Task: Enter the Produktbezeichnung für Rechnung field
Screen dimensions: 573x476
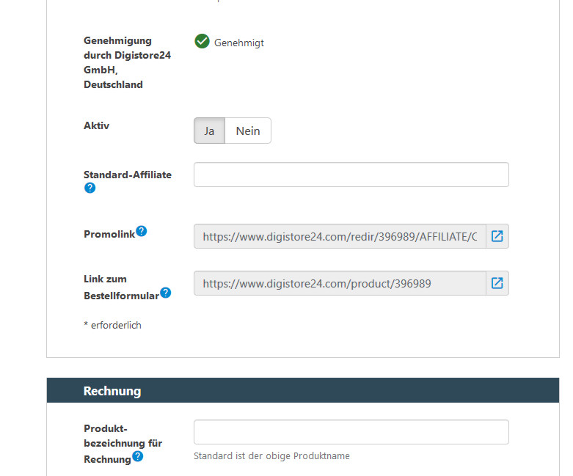Action: pos(351,432)
